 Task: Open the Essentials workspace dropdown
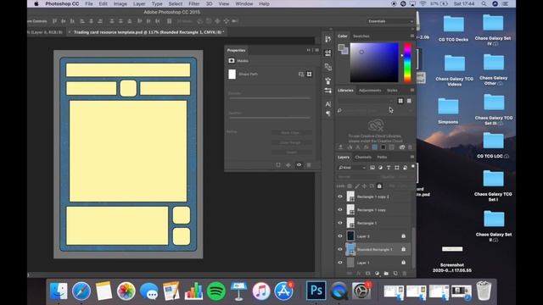pyautogui.click(x=390, y=21)
